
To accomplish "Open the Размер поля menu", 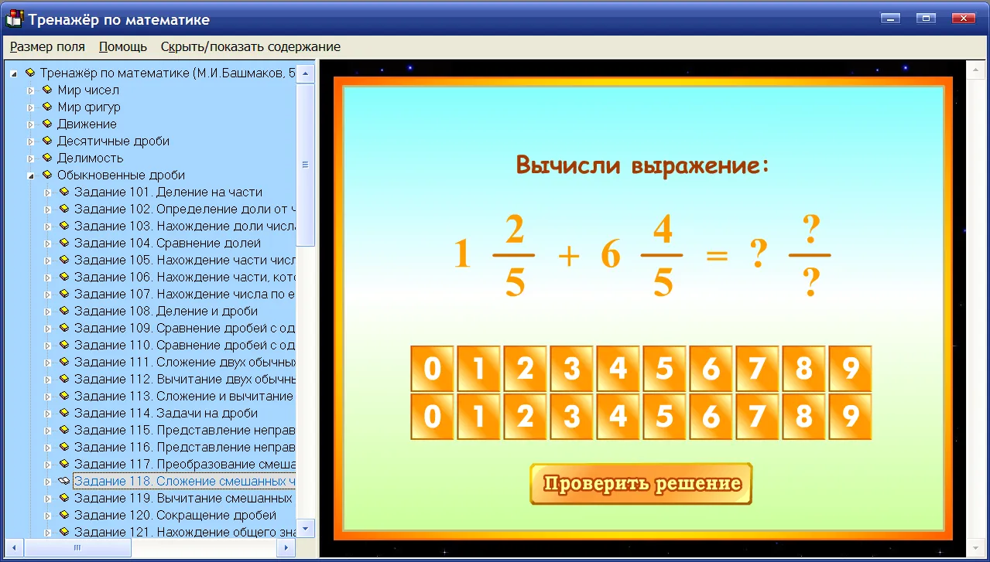I will pyautogui.click(x=47, y=46).
